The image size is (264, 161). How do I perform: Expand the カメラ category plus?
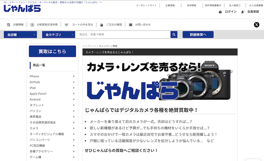tap(74, 128)
